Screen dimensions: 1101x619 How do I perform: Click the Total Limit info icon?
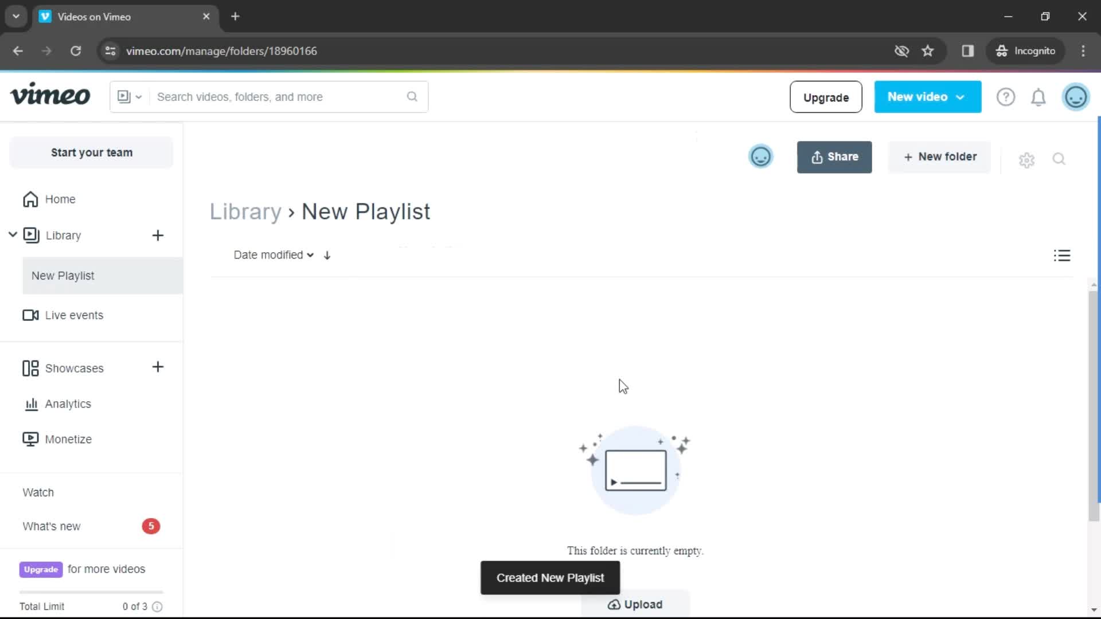pyautogui.click(x=157, y=606)
